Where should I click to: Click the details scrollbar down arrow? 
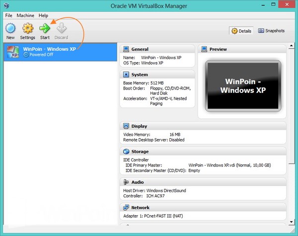292,222
